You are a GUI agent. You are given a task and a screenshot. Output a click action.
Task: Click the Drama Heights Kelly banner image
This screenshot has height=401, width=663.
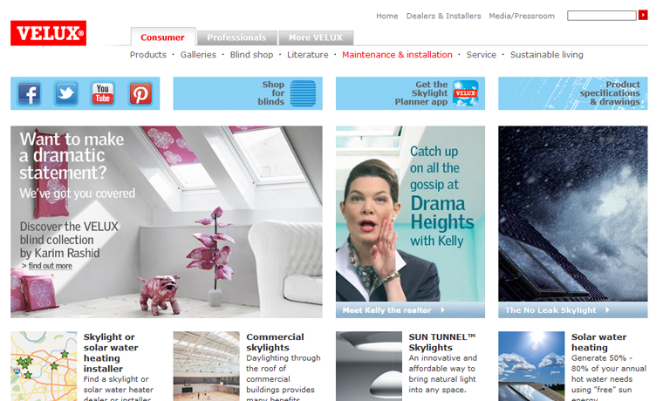[411, 214]
